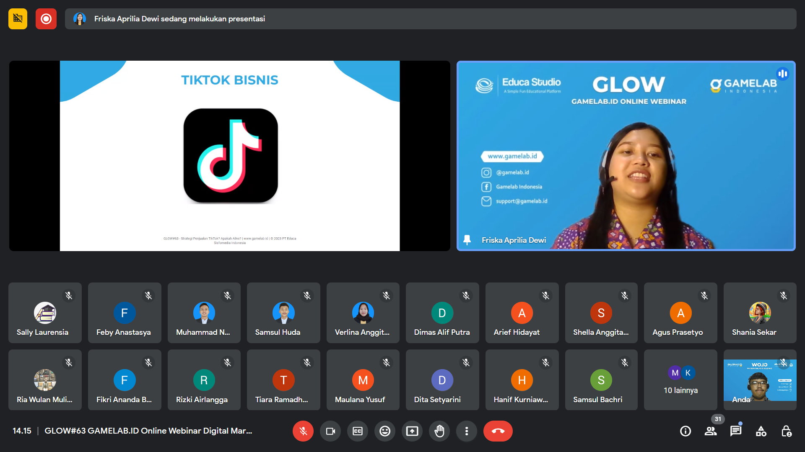Raise hand using the hand icon
This screenshot has height=452, width=805.
pyautogui.click(x=439, y=431)
